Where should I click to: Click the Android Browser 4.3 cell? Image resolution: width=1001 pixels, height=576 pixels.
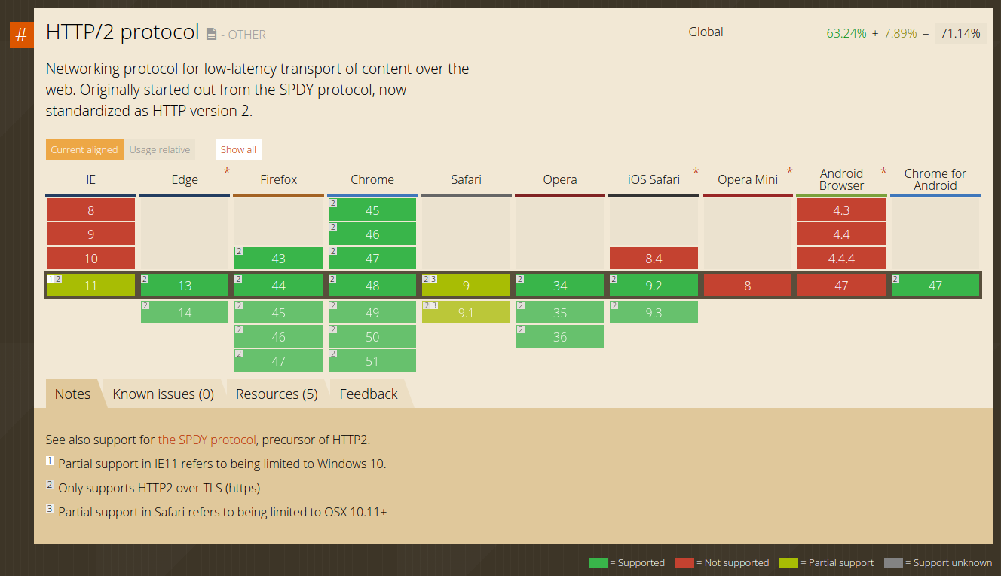click(841, 210)
